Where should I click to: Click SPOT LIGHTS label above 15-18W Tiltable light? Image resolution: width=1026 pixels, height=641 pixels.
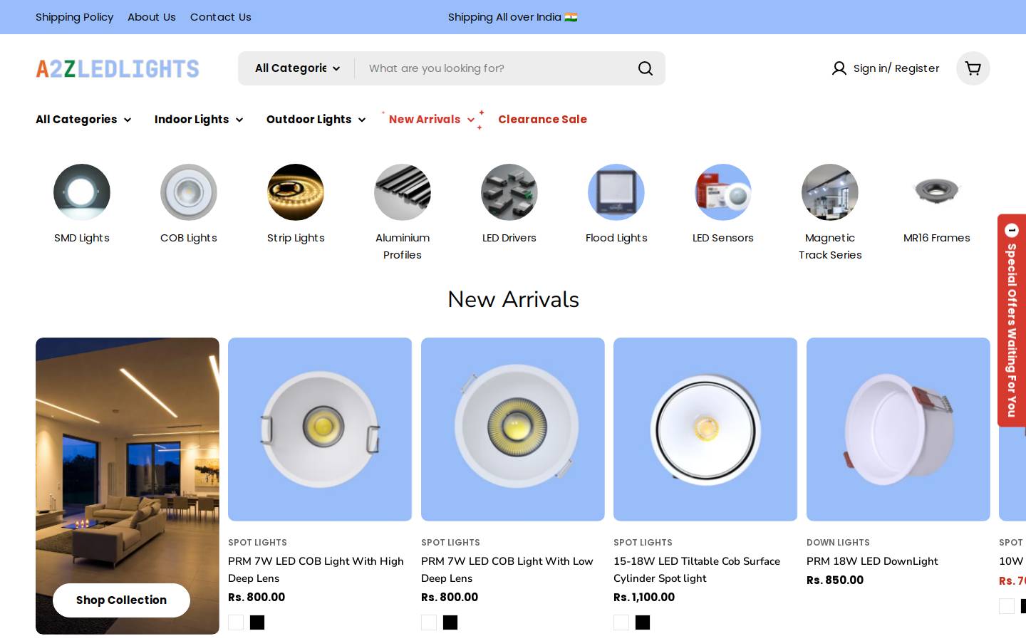tap(643, 543)
